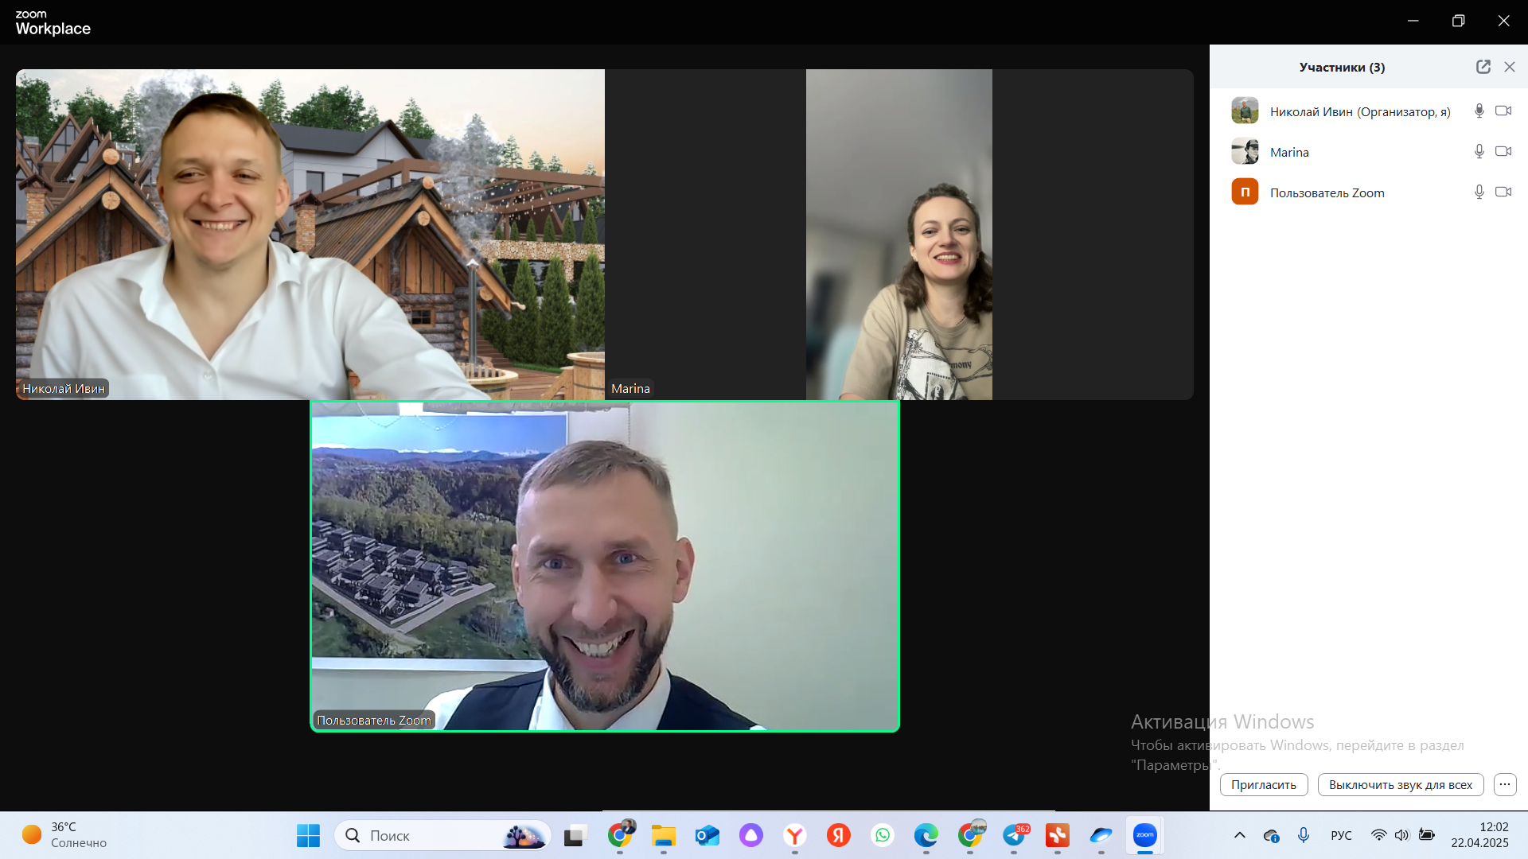Open Windows Start menu
This screenshot has width=1528, height=859.
tap(308, 835)
